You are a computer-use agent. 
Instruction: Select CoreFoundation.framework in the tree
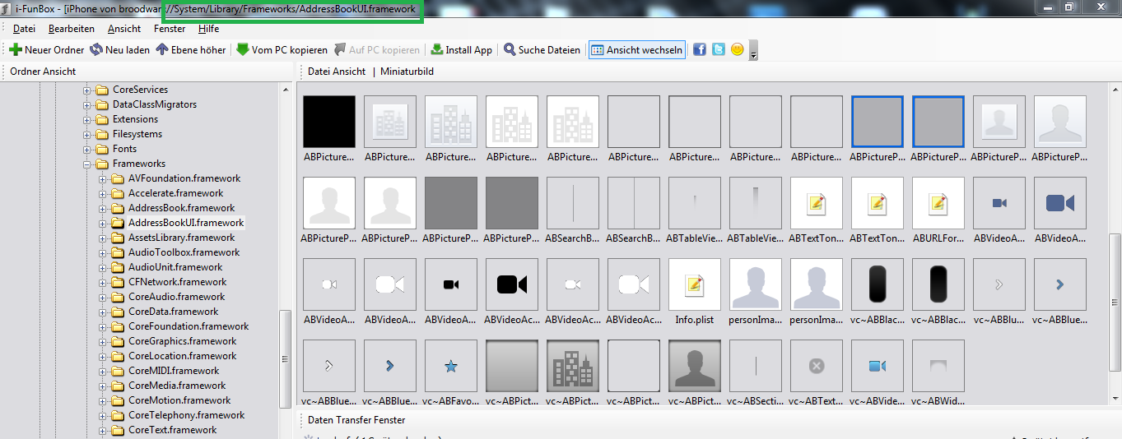[189, 326]
